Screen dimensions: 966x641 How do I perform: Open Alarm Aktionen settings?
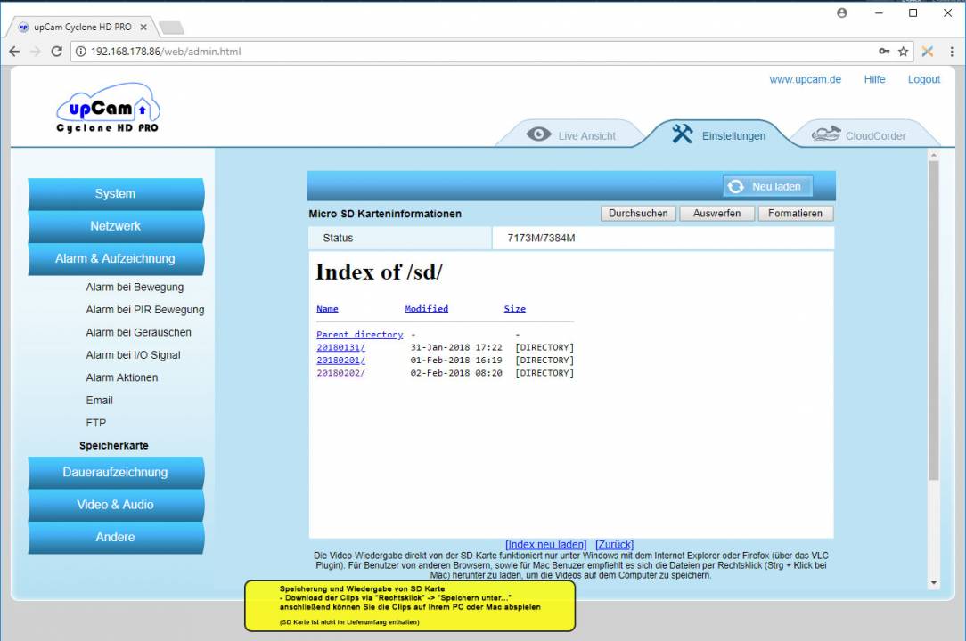point(122,377)
